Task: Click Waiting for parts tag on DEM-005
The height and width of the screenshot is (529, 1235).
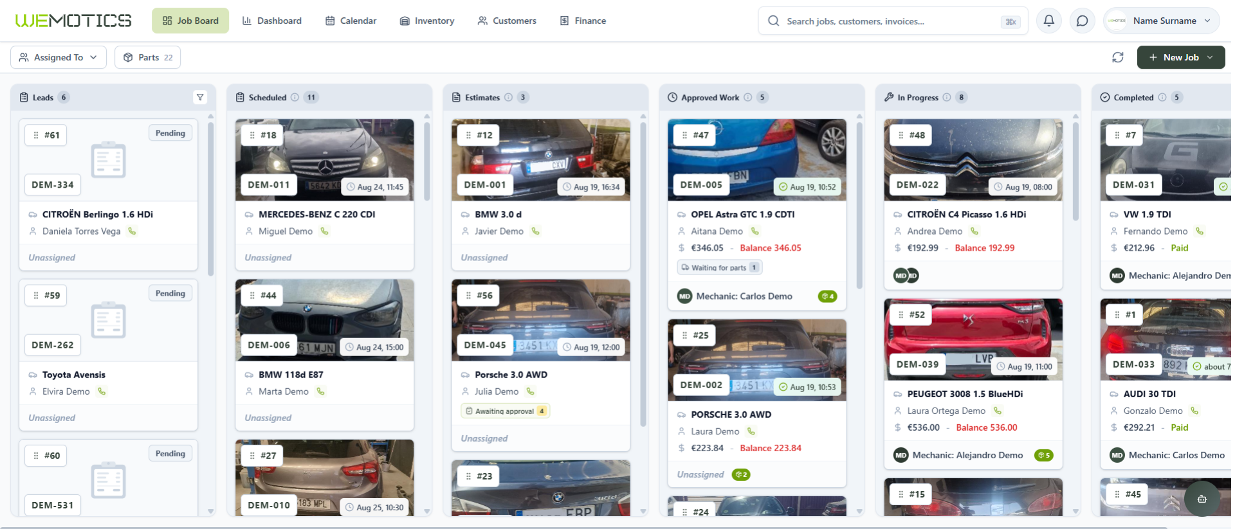Action: tap(719, 267)
